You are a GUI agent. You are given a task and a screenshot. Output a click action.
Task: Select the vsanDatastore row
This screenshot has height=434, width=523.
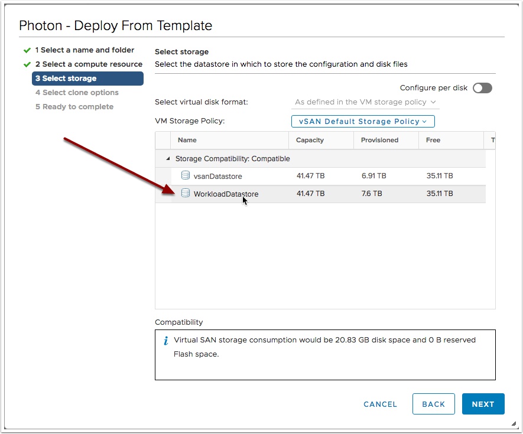[320, 176]
